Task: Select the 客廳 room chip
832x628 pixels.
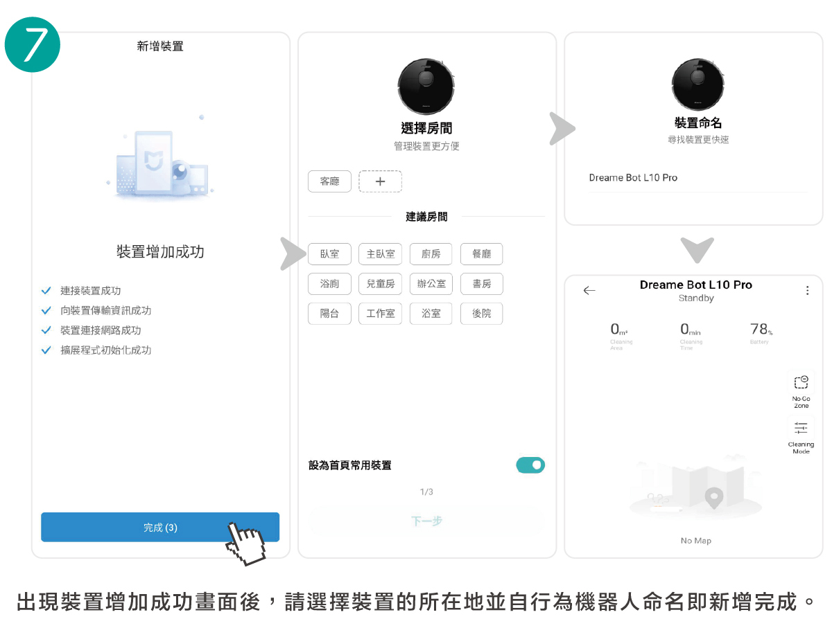Action: click(x=329, y=181)
